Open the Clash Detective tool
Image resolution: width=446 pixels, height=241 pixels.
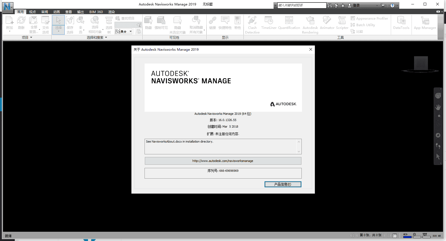tap(252, 25)
